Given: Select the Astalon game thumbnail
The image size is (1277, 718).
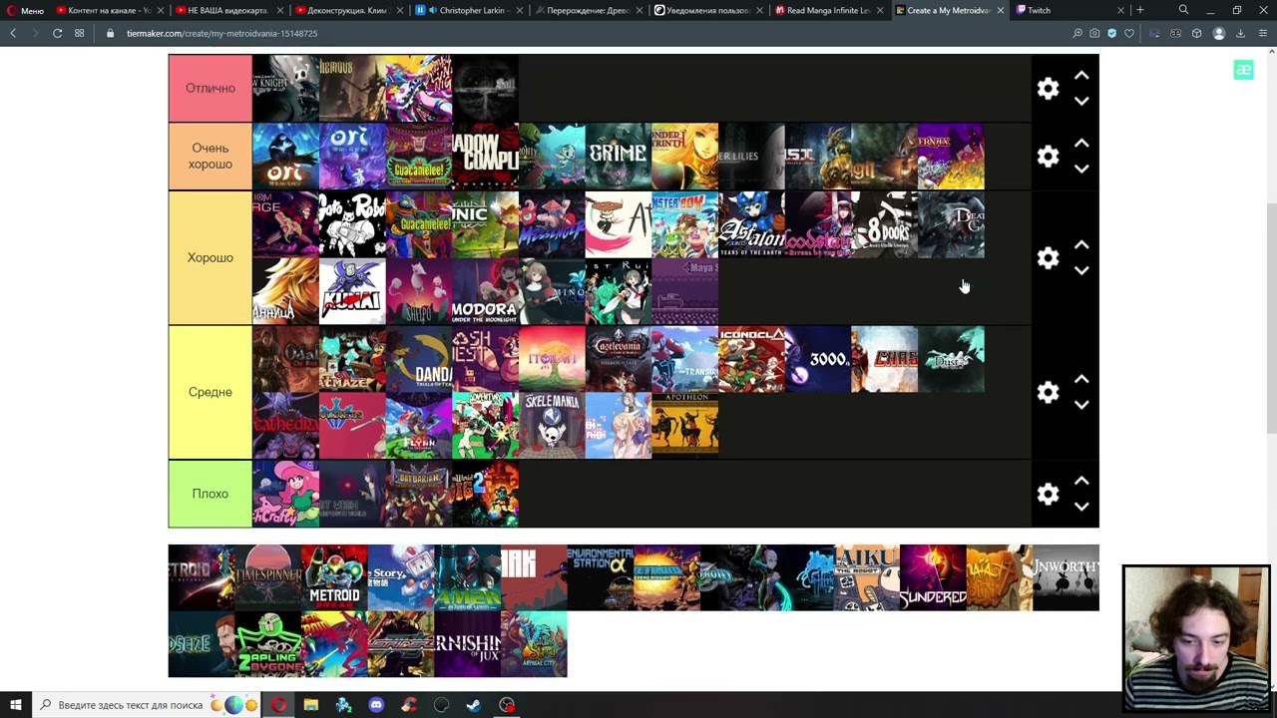Looking at the screenshot, I should point(752,224).
